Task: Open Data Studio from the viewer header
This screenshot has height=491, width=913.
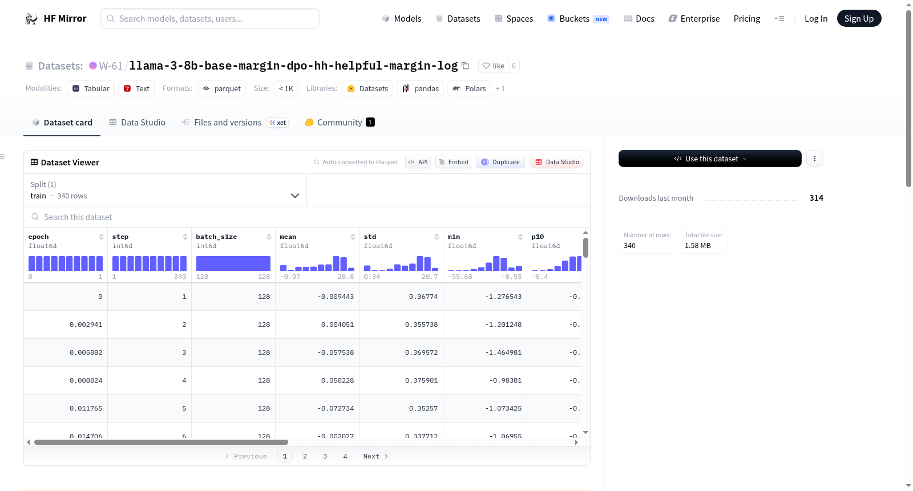Action: coord(557,162)
